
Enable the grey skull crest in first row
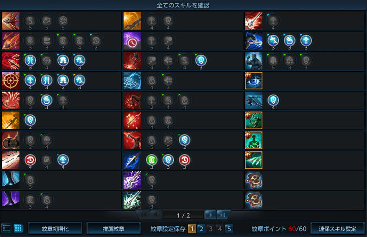click(x=63, y=21)
